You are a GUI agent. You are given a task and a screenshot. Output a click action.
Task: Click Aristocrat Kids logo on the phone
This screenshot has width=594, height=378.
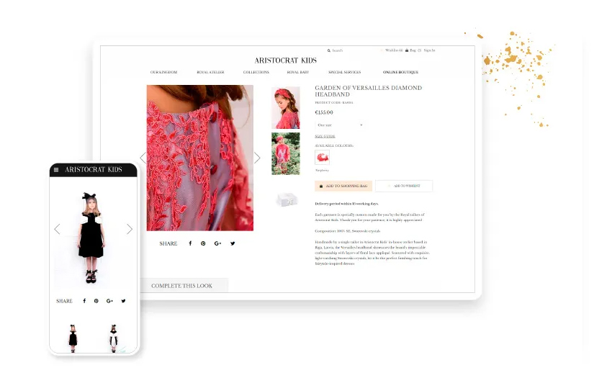pyautogui.click(x=94, y=170)
